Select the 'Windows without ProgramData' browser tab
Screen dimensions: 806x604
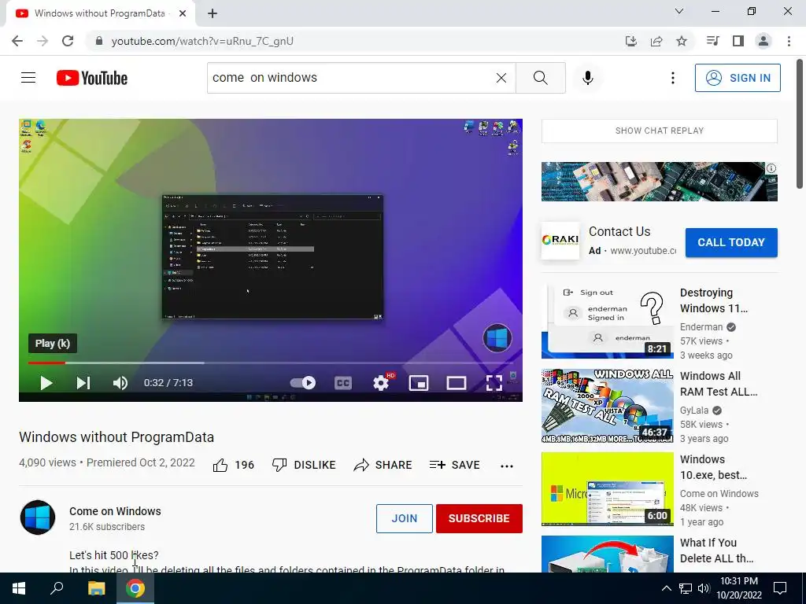click(100, 13)
